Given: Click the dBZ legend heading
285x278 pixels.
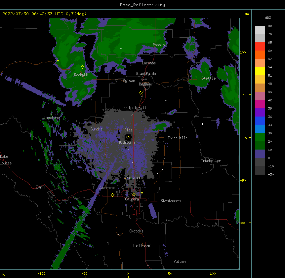Looking at the screenshot, I should (x=268, y=17).
